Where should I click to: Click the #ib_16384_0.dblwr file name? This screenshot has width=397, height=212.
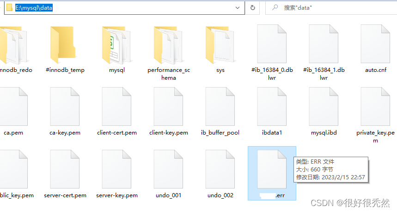[272, 74]
